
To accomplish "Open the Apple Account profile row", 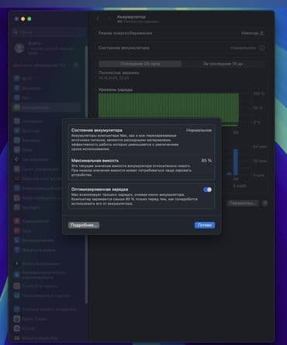I will (x=47, y=48).
